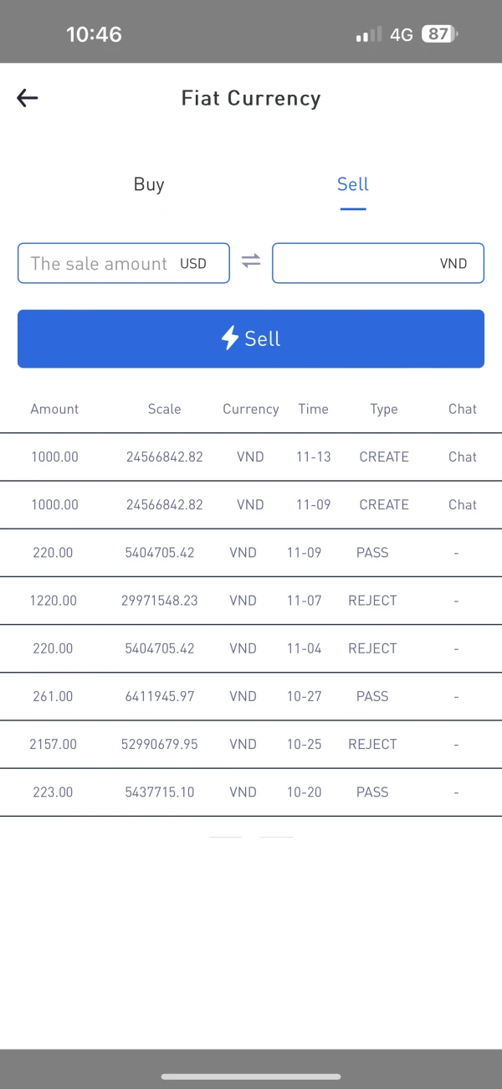The width and height of the screenshot is (502, 1089).
Task: Click the Time column header
Action: [x=313, y=410]
